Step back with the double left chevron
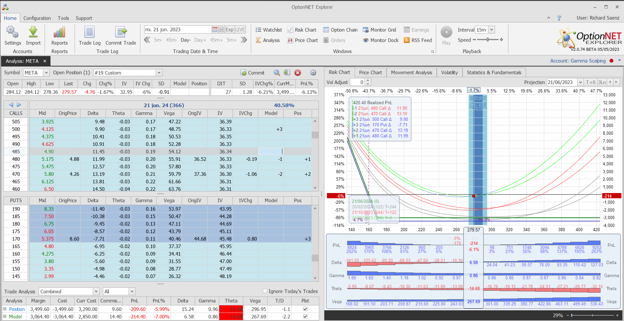Image resolution: width=624 pixels, height=321 pixels. pyautogui.click(x=147, y=40)
